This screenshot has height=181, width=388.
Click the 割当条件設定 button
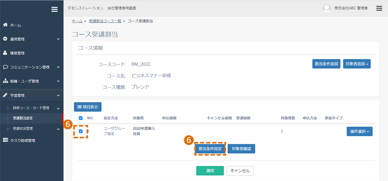210,149
